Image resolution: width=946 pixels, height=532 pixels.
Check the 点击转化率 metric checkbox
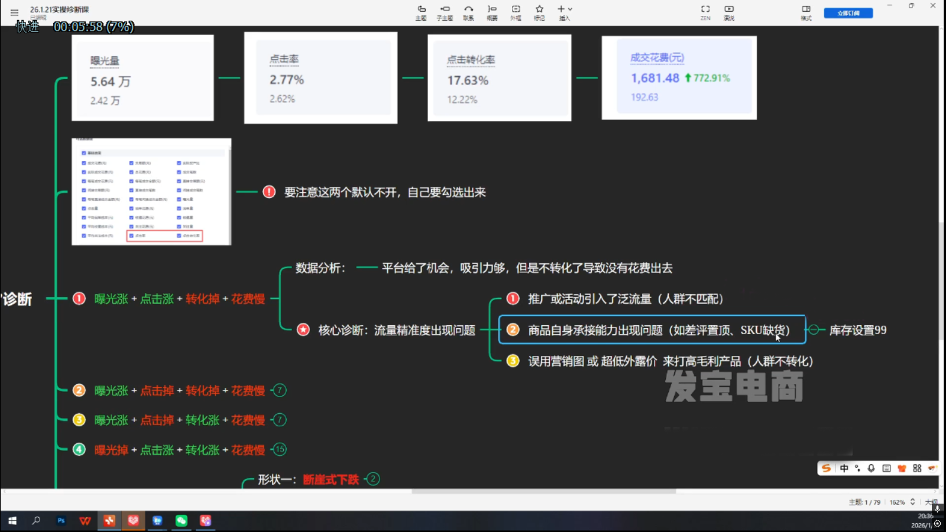179,236
